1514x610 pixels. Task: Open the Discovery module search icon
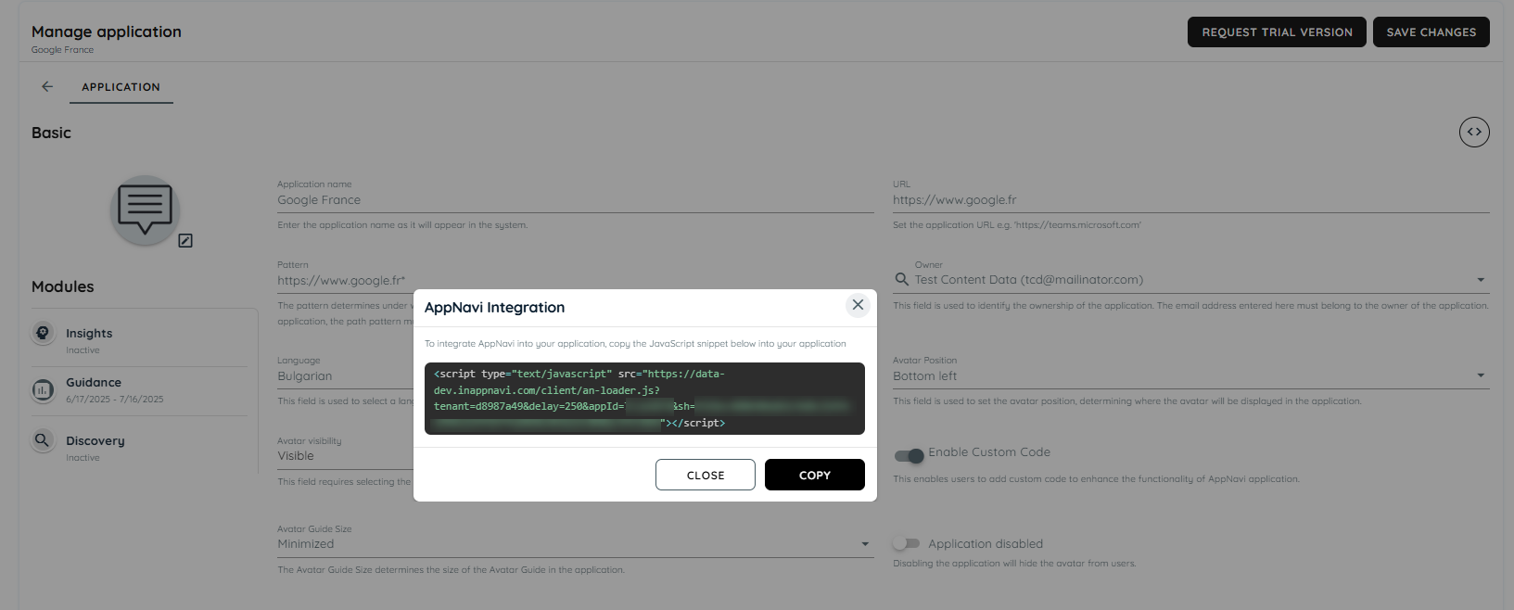43,440
